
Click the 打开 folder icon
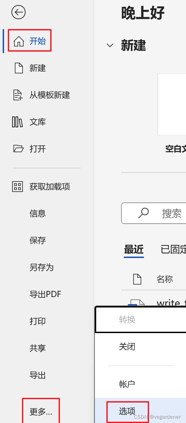click(x=18, y=149)
